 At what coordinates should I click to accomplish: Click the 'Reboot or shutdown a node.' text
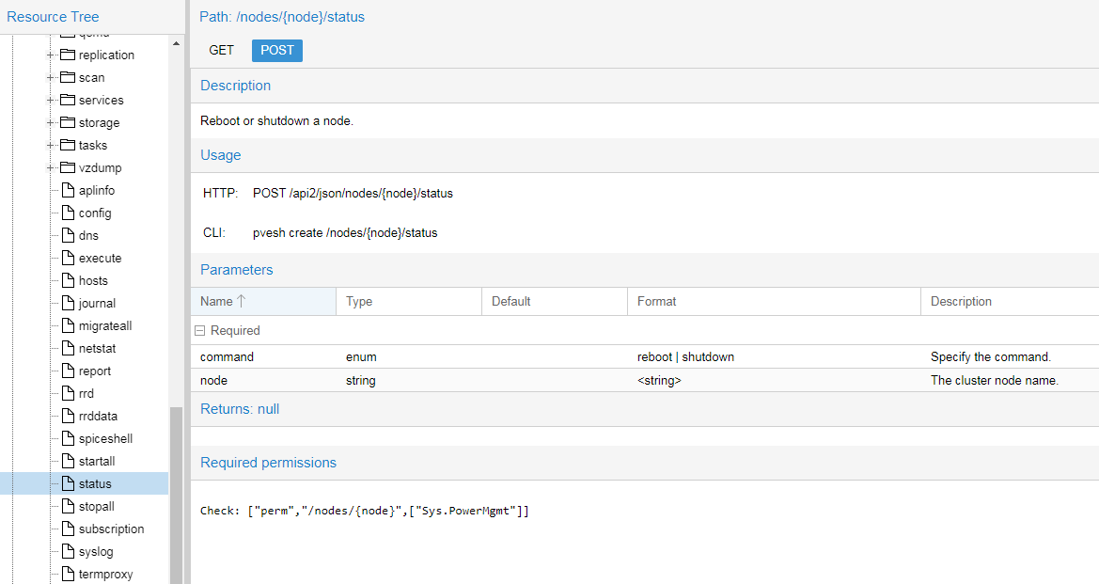(276, 120)
